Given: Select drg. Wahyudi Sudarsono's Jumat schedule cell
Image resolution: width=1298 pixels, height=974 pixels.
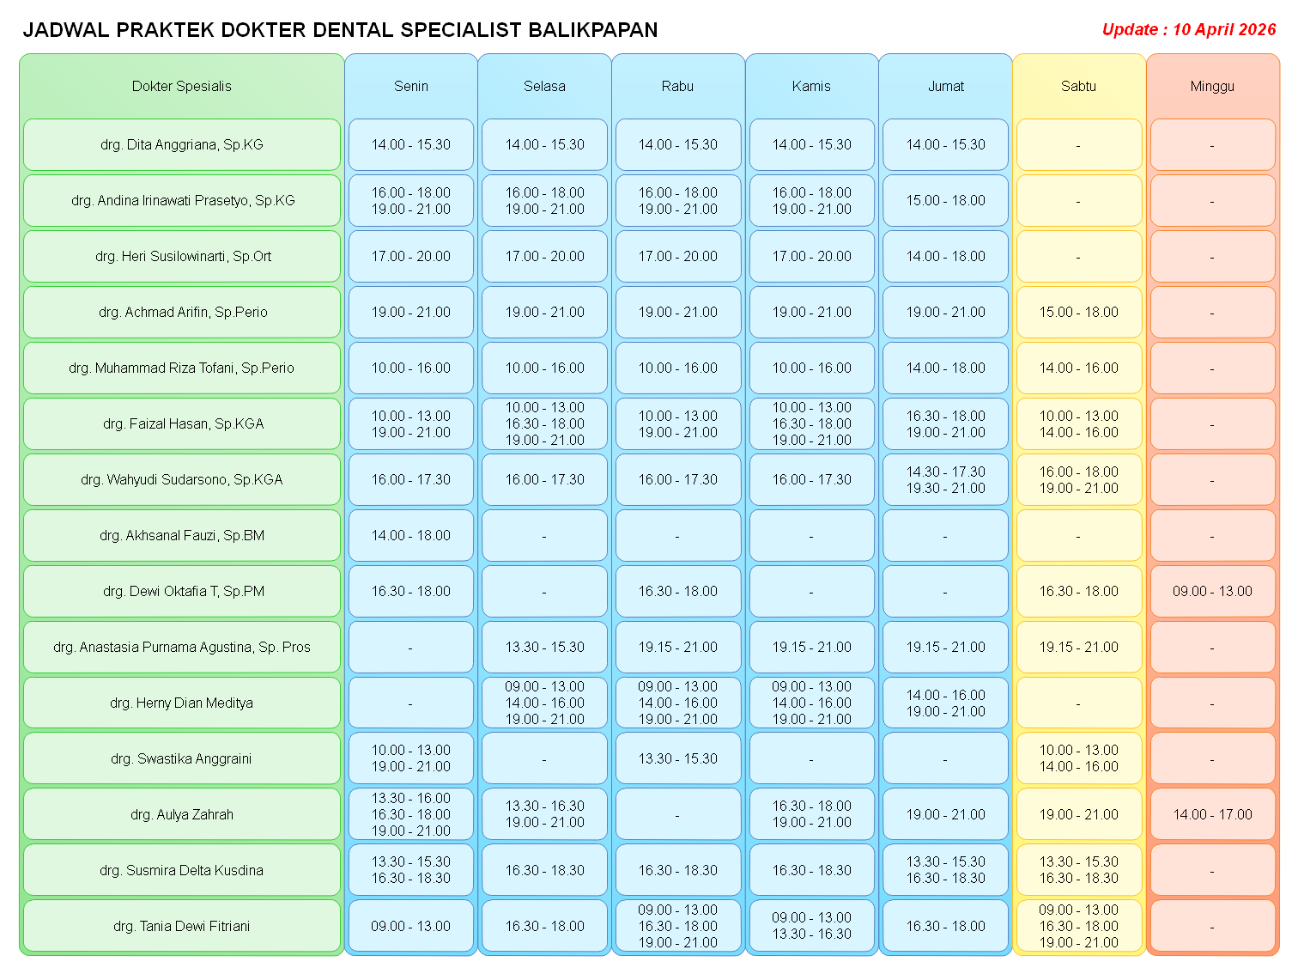Looking at the screenshot, I should click(x=945, y=479).
